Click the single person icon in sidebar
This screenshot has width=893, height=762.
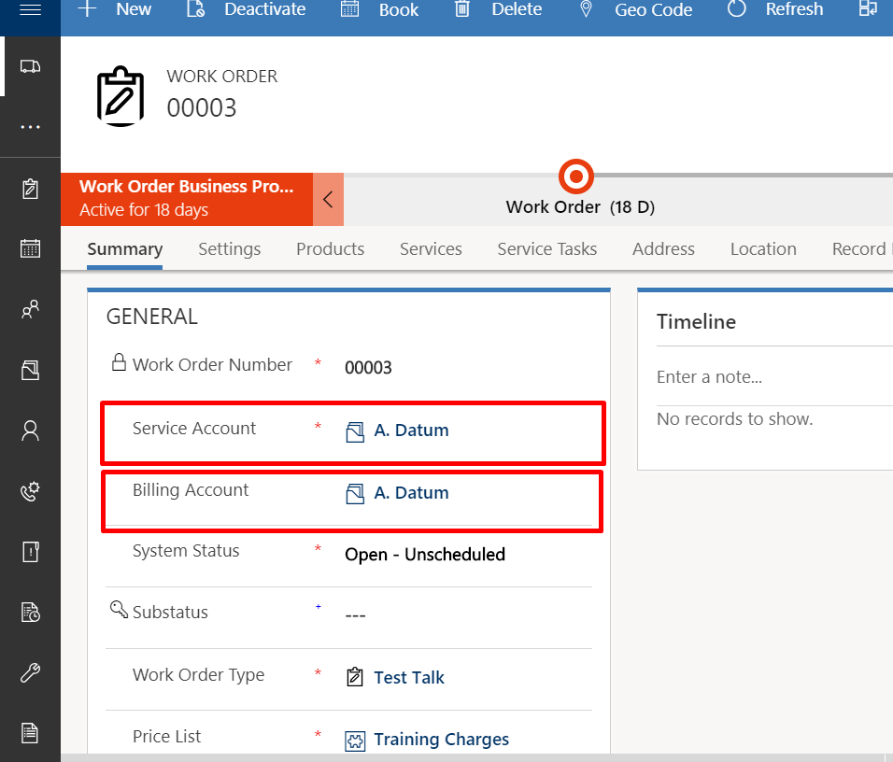pos(30,430)
